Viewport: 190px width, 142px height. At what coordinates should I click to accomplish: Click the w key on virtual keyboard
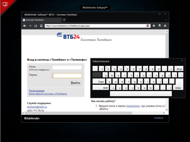(111, 75)
